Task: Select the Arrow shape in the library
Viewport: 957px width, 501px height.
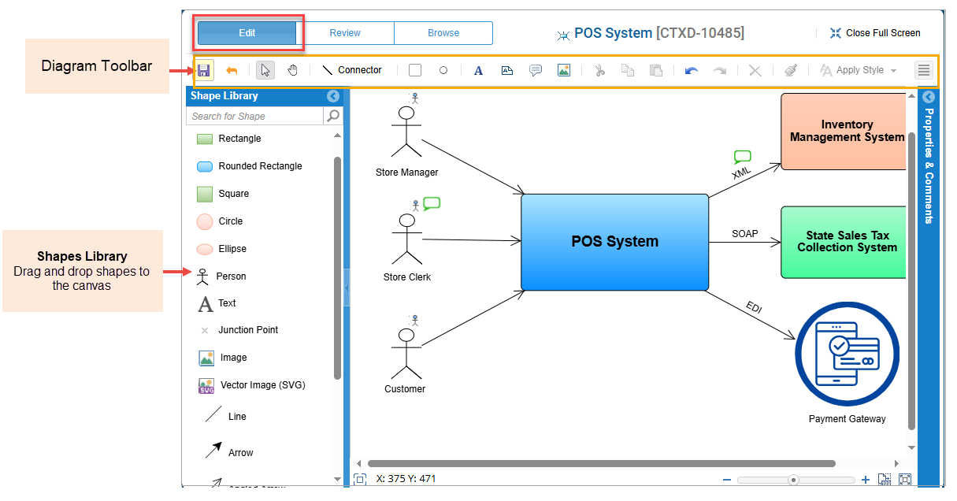Action: click(229, 452)
